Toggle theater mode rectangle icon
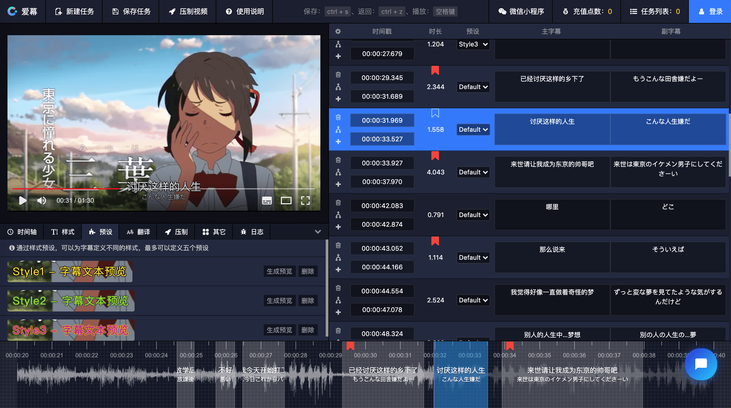 (286, 201)
